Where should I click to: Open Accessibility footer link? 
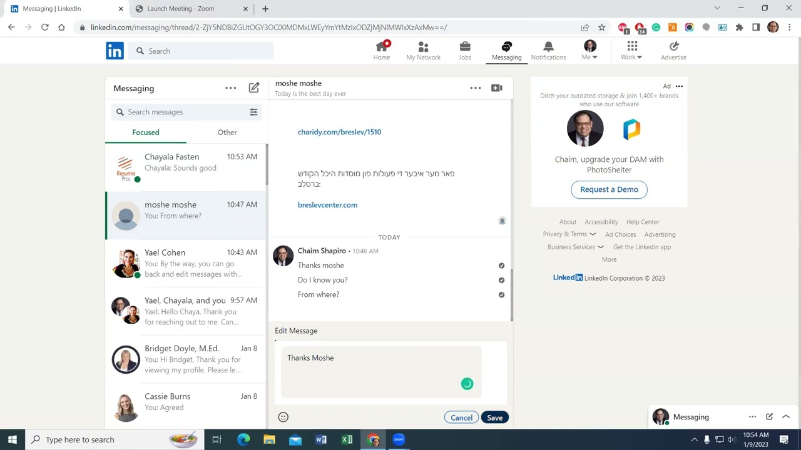(601, 222)
